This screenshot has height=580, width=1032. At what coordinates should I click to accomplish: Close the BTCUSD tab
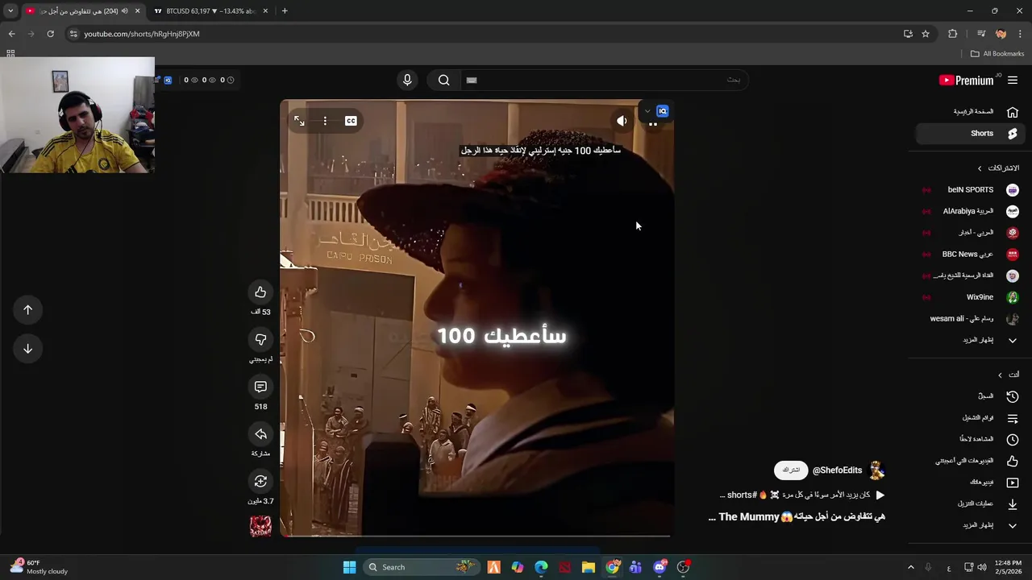[264, 11]
